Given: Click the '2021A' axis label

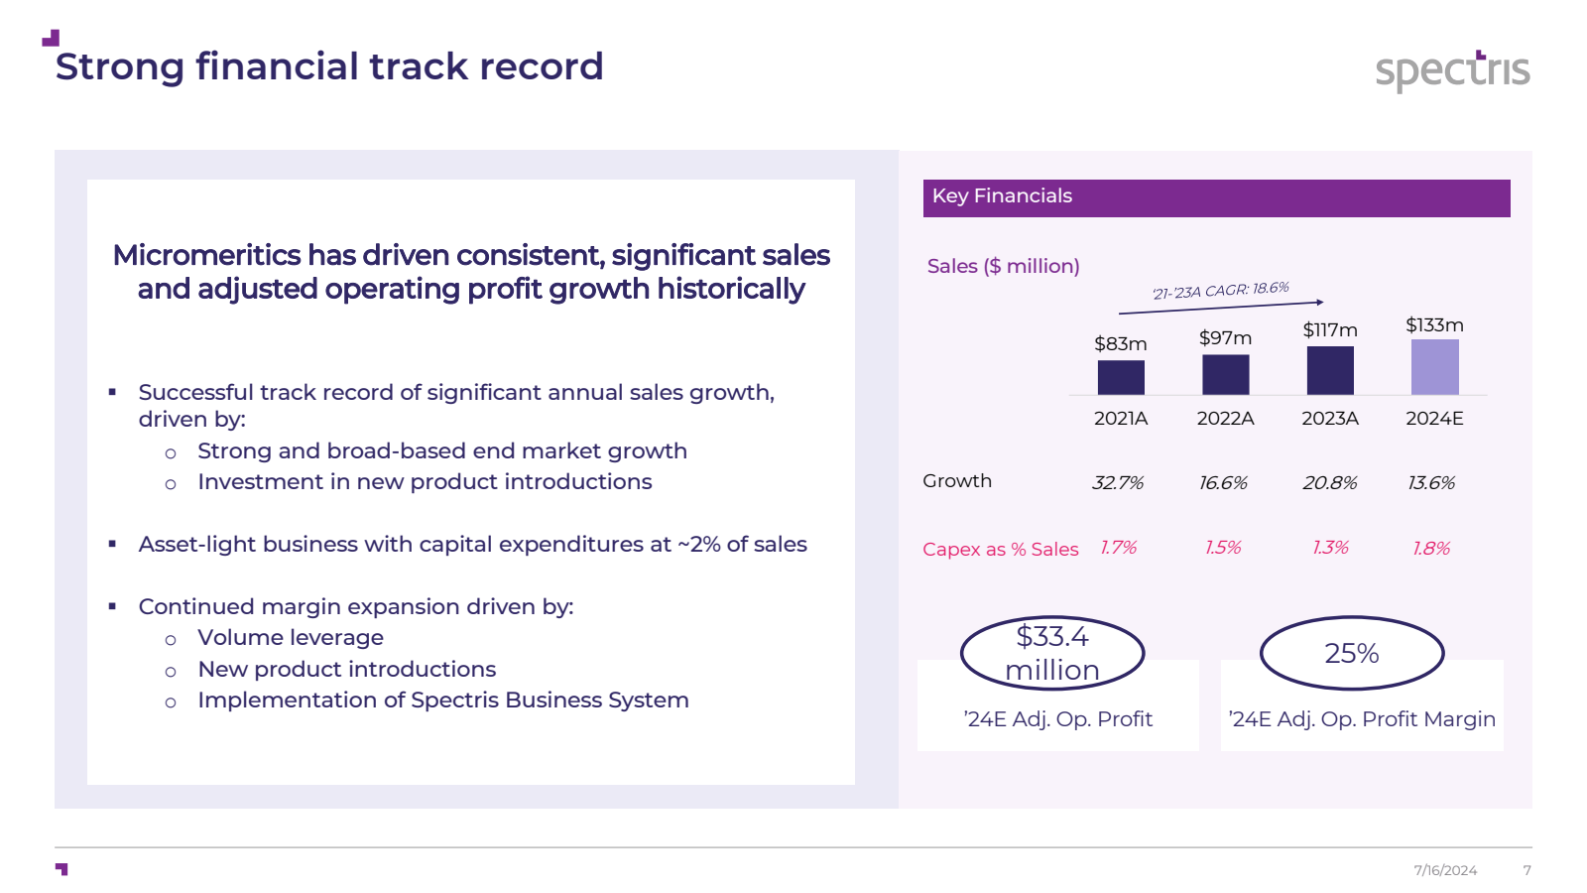Looking at the screenshot, I should (x=1121, y=419).
